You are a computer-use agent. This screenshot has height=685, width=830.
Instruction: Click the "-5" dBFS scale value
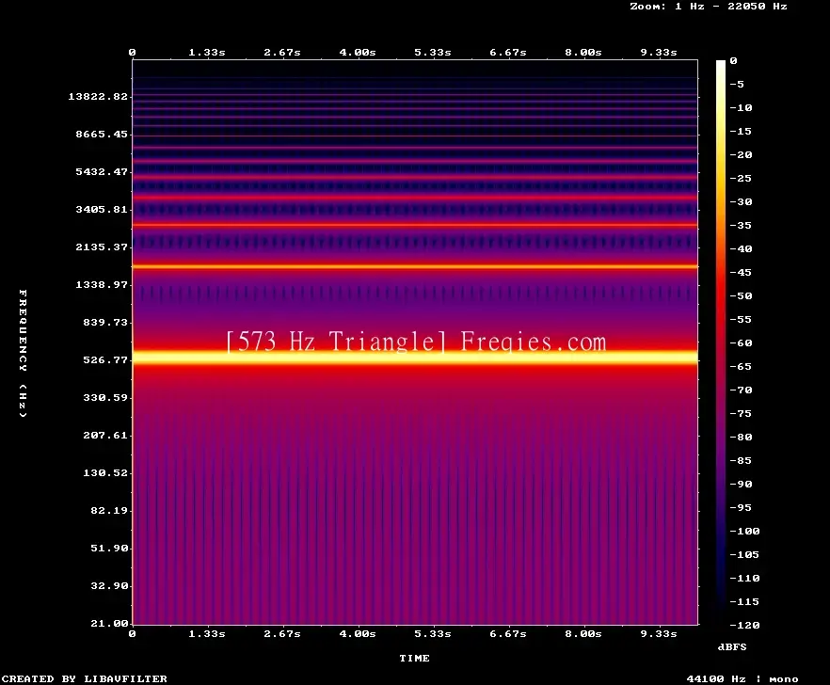[x=737, y=84]
